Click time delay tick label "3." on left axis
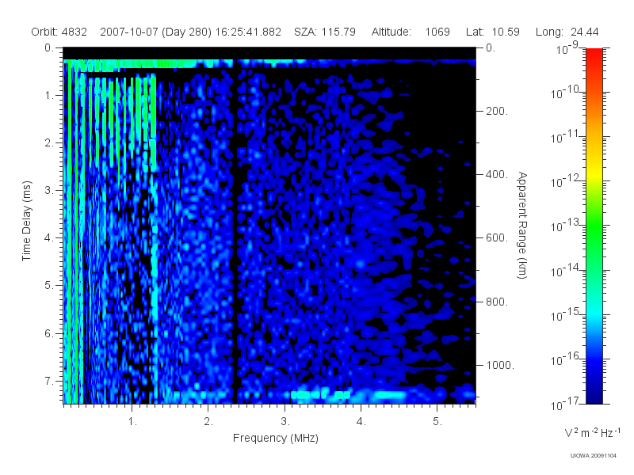The height and width of the screenshot is (475, 634). tap(49, 191)
